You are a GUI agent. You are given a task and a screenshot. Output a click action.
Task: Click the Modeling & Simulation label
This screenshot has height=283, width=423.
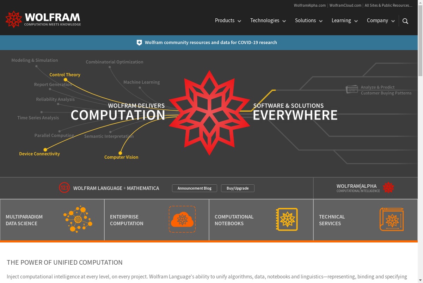pos(35,60)
